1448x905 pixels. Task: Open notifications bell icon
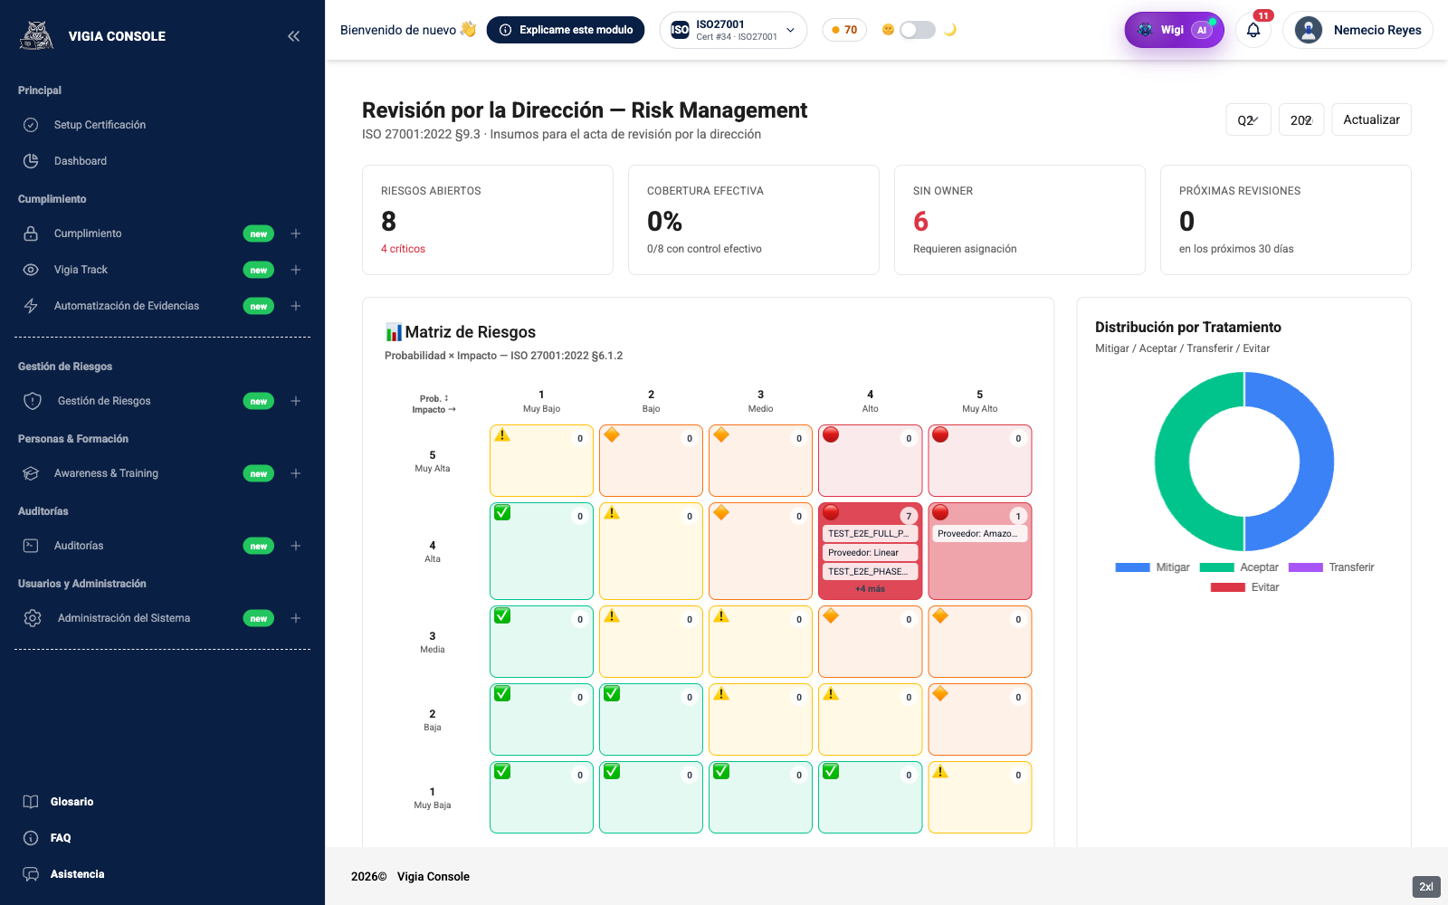pyautogui.click(x=1253, y=30)
